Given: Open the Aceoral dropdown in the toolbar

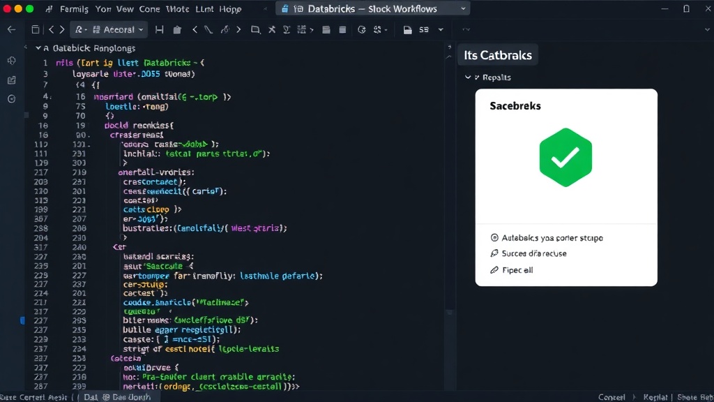Looking at the screenshot, I should pos(109,29).
